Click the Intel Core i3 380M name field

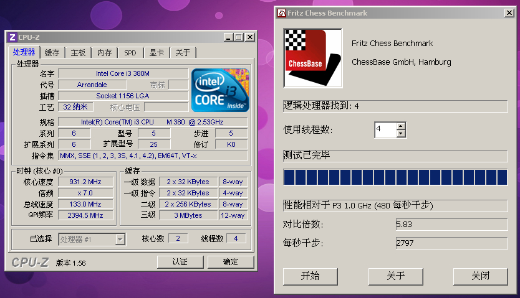click(x=123, y=73)
